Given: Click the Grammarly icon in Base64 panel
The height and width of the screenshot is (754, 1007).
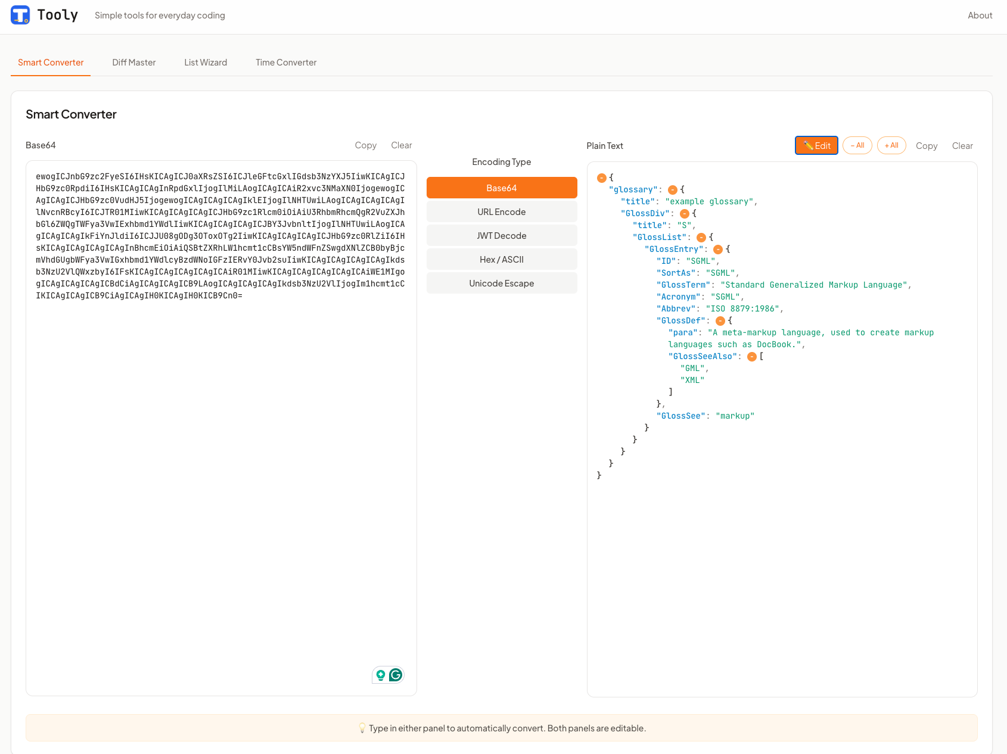Looking at the screenshot, I should pyautogui.click(x=396, y=675).
